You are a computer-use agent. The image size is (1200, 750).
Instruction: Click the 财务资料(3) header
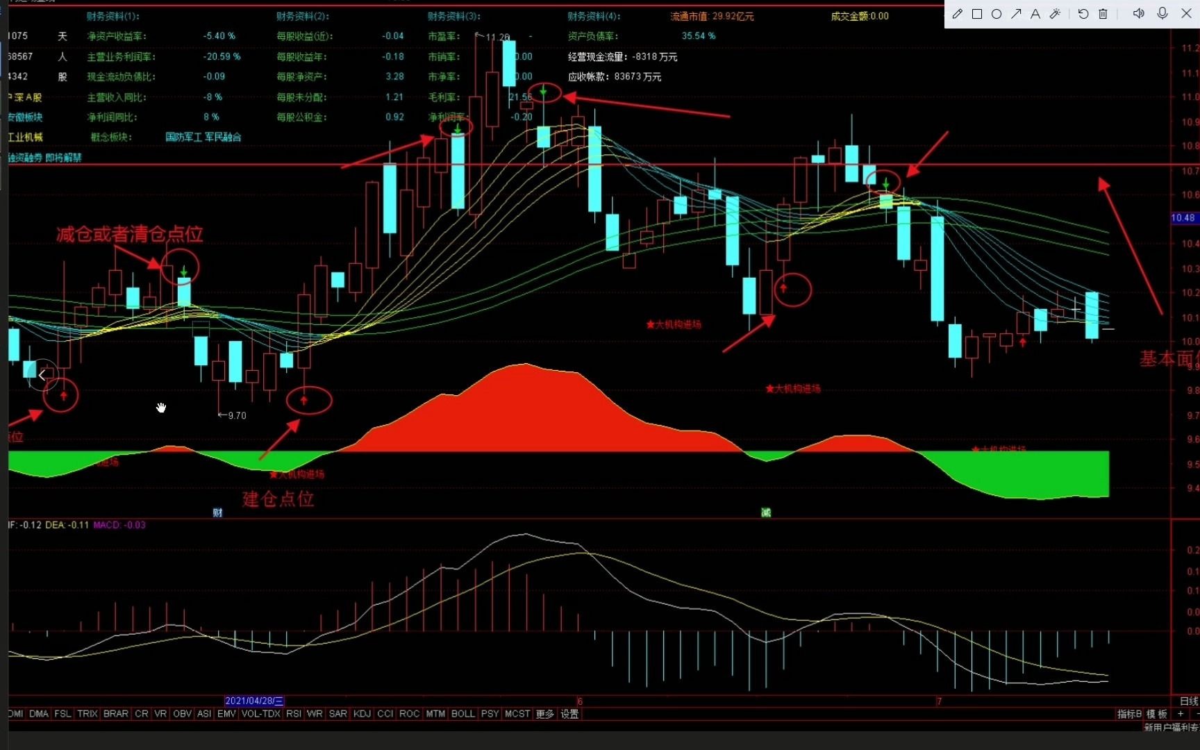tap(454, 16)
